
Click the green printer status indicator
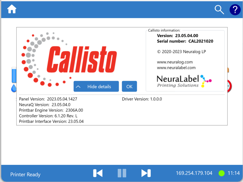click(x=222, y=173)
